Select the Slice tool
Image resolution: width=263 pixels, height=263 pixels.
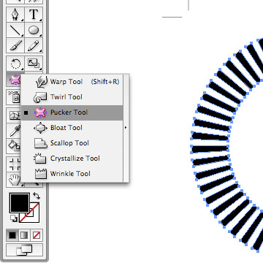click(14, 164)
